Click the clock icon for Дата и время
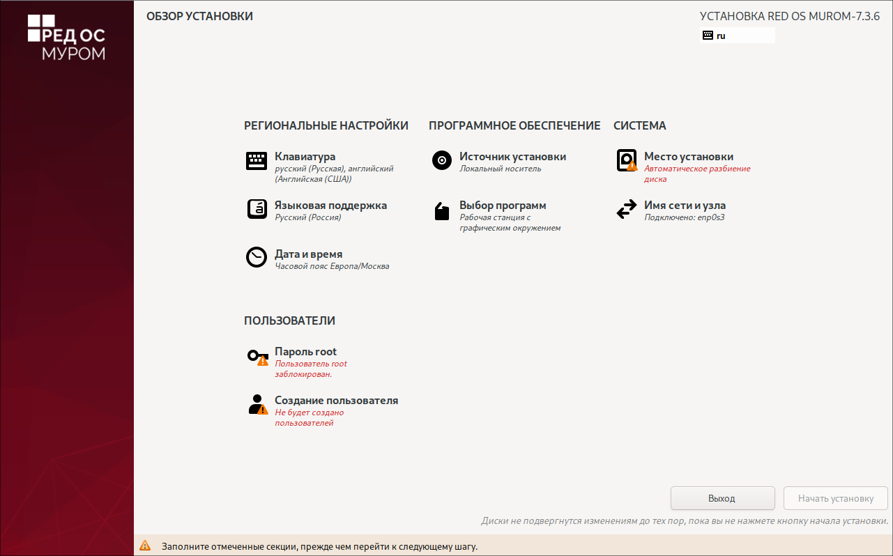The width and height of the screenshot is (893, 556). 257,257
